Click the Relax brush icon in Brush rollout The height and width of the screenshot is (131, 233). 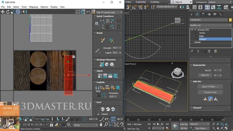coord(111,40)
